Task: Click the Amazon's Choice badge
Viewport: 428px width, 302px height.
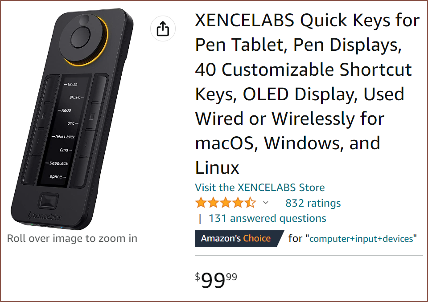Action: pos(236,238)
